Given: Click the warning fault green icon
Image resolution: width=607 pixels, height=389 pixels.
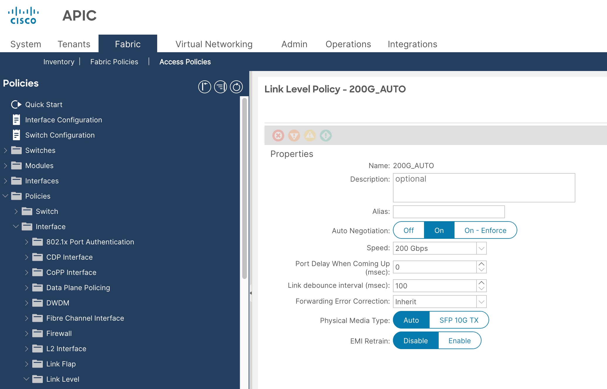Looking at the screenshot, I should (x=325, y=136).
